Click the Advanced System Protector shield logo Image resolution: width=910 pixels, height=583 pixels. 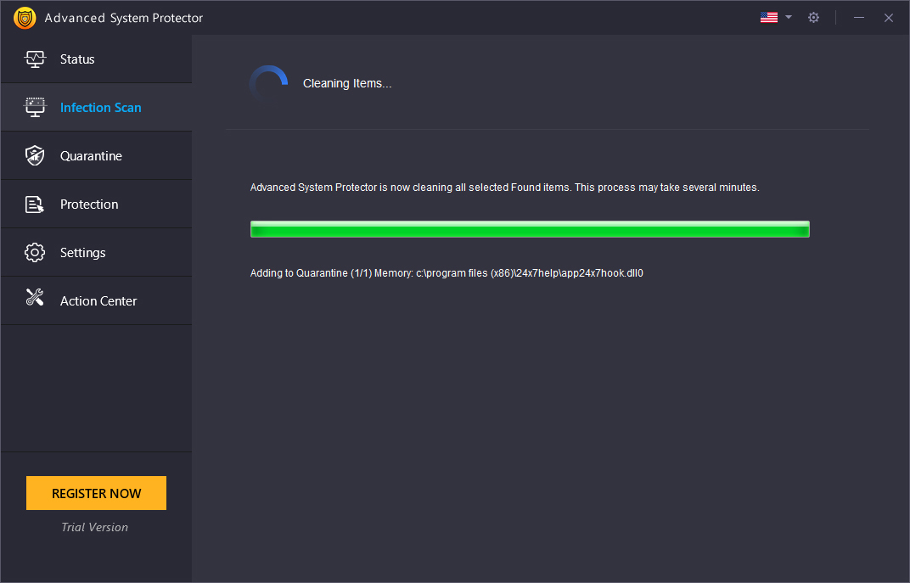[x=25, y=18]
